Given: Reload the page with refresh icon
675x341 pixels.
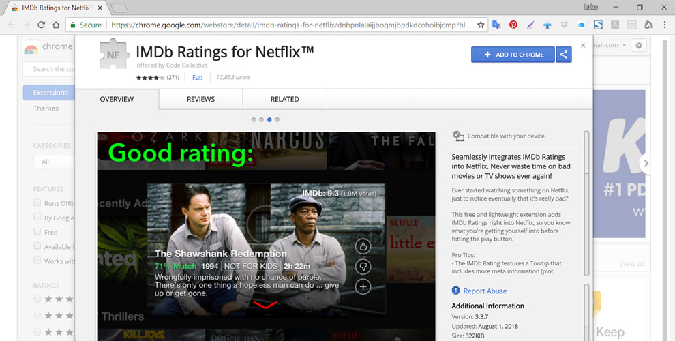Looking at the screenshot, I should tap(42, 25).
